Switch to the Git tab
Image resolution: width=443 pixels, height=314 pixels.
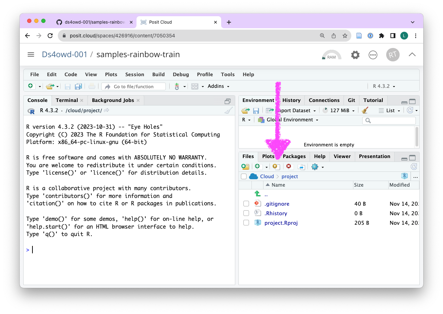[x=351, y=100]
